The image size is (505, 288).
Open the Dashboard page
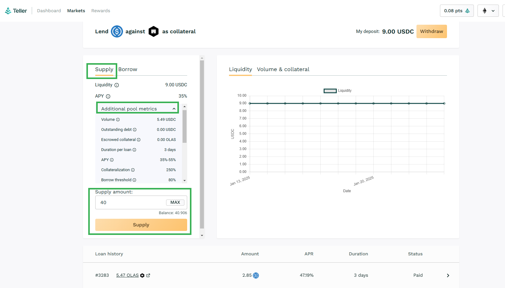[49, 11]
